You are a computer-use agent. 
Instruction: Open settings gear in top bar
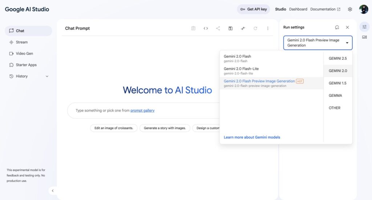click(350, 9)
